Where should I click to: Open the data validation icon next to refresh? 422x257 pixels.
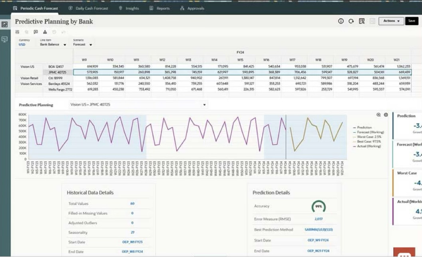point(361,21)
